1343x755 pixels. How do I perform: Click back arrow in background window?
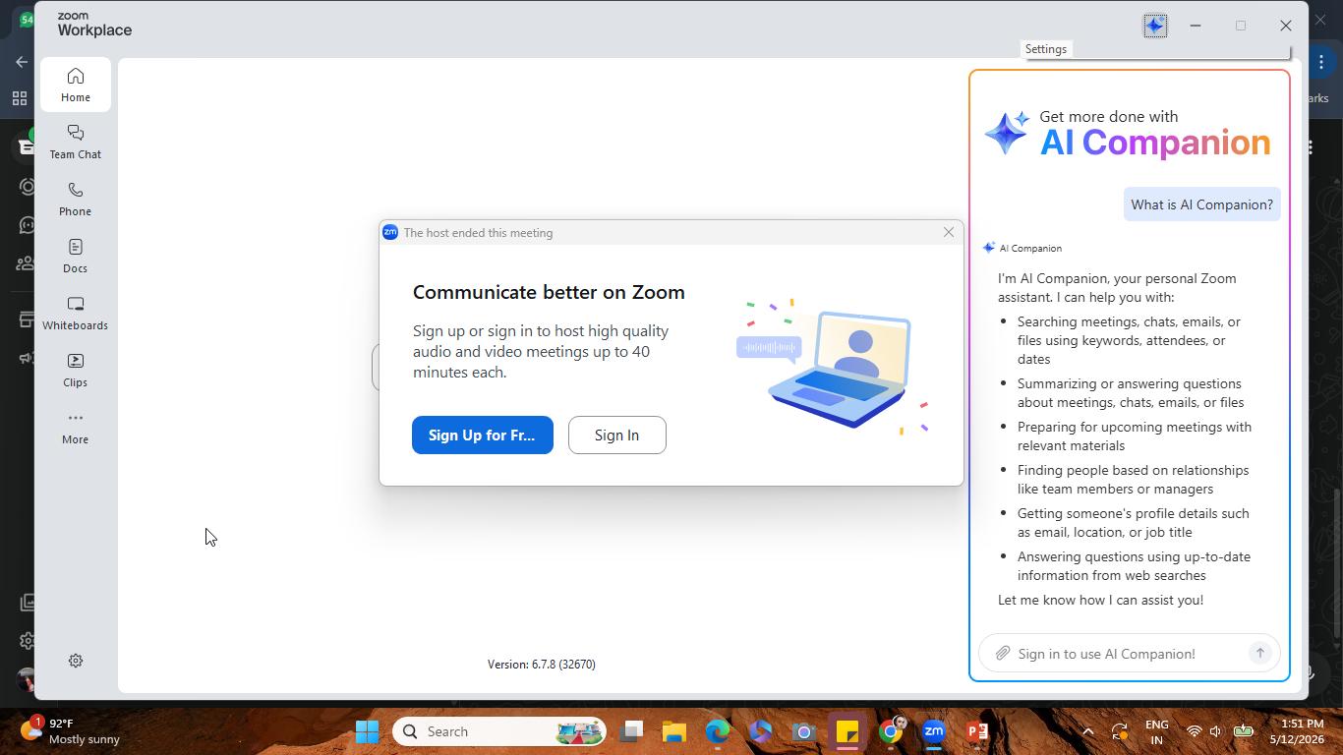[22, 62]
